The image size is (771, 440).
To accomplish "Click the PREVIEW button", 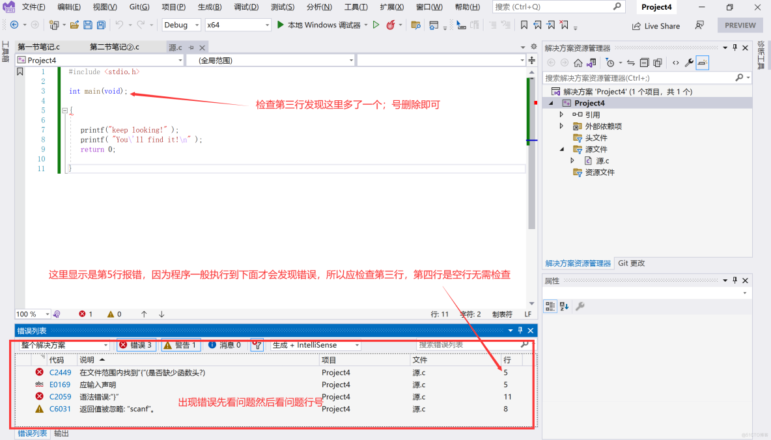I will click(740, 25).
